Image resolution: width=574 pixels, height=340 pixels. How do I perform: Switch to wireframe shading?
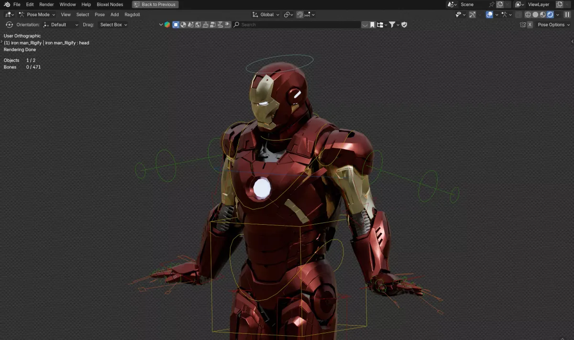click(528, 15)
